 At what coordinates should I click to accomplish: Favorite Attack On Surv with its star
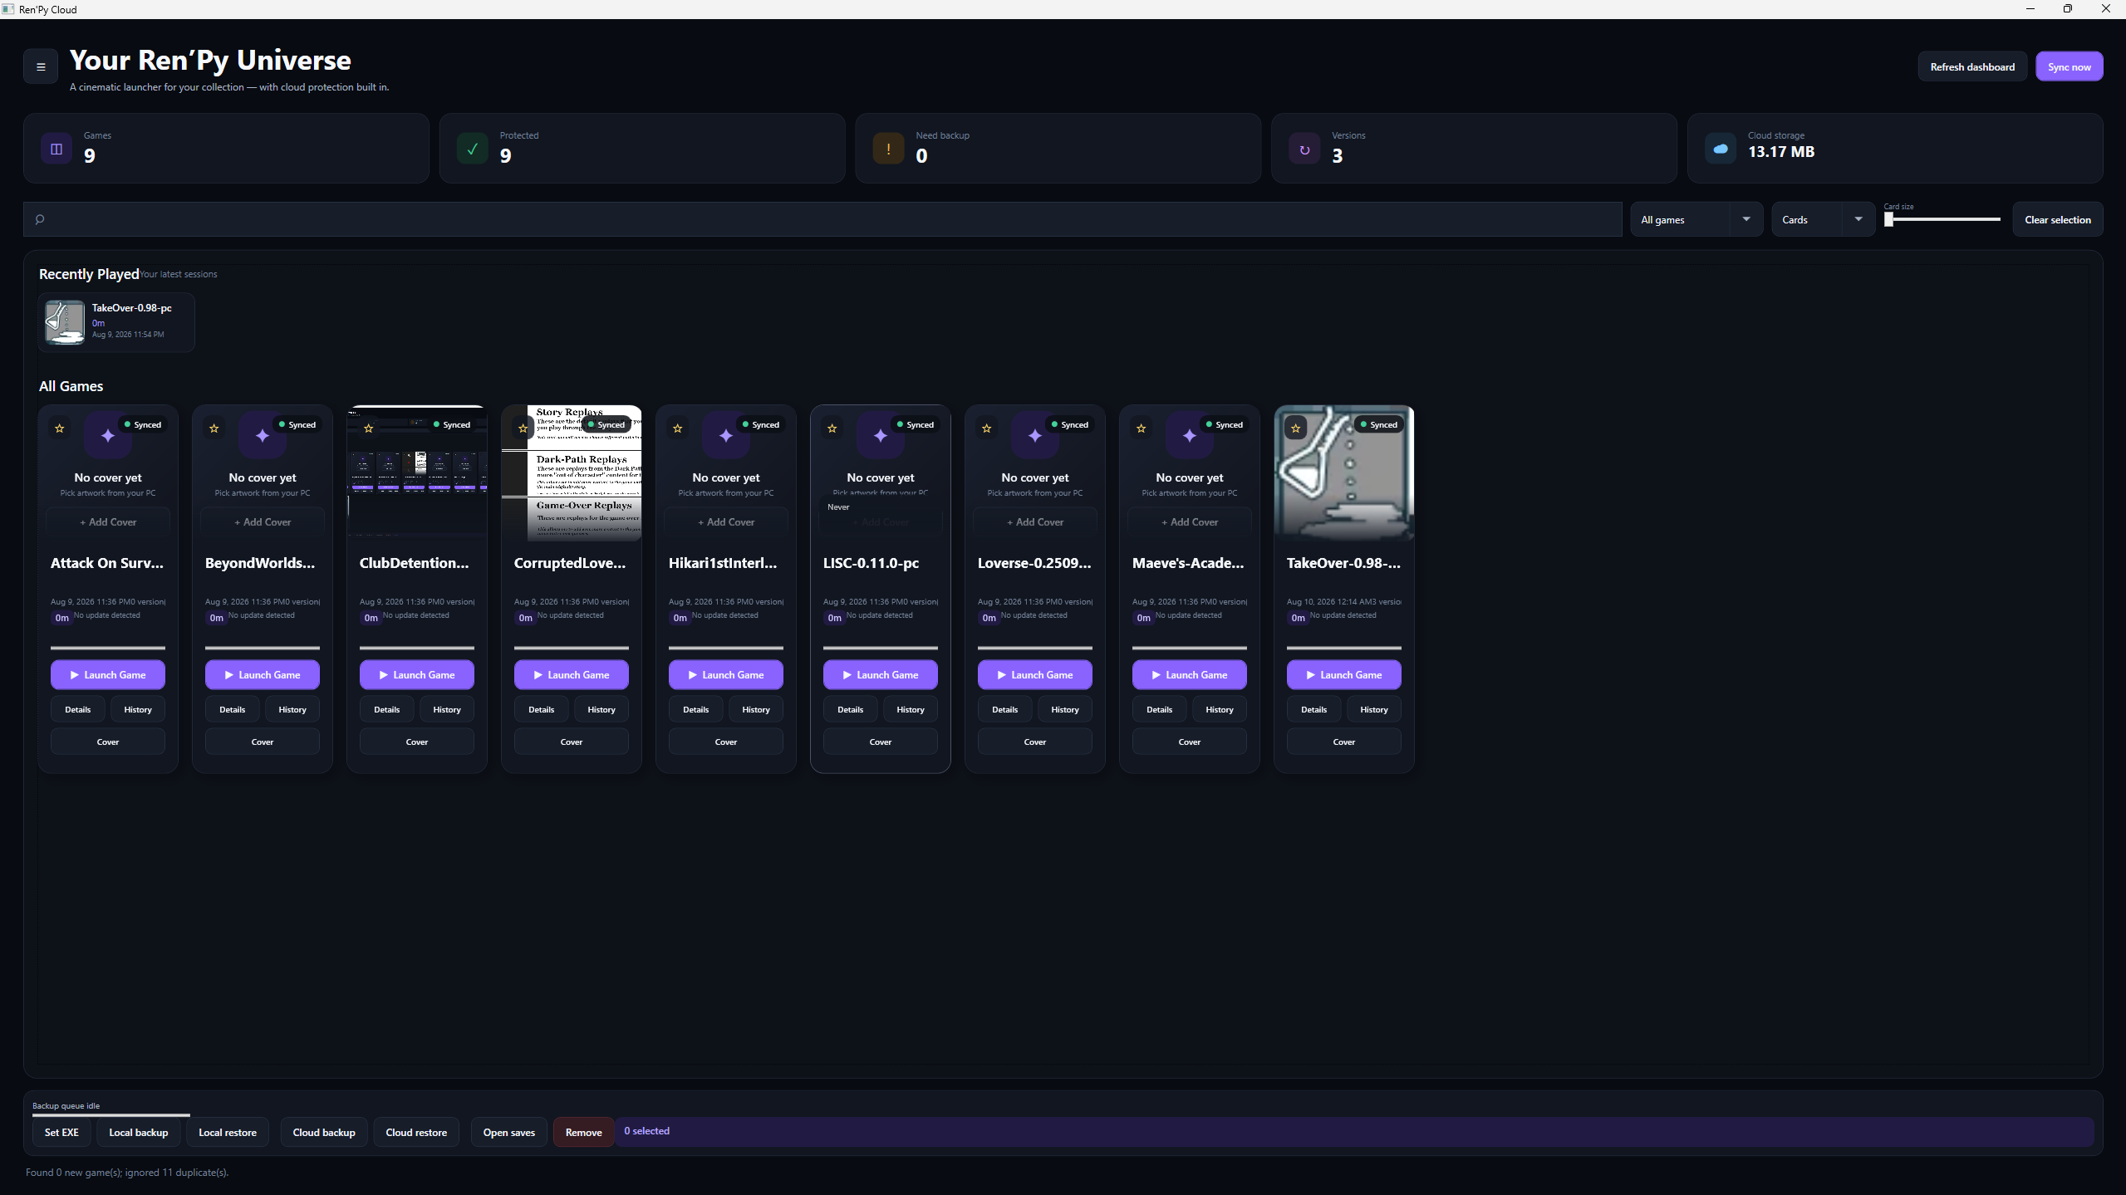point(60,429)
